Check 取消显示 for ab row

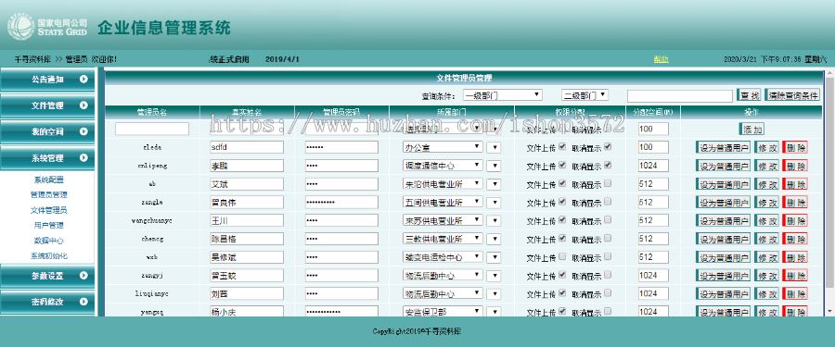tap(608, 183)
